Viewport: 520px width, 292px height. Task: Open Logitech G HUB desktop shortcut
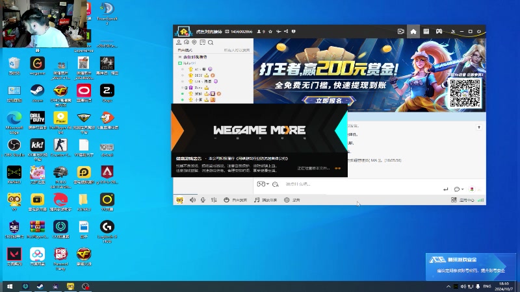click(107, 232)
